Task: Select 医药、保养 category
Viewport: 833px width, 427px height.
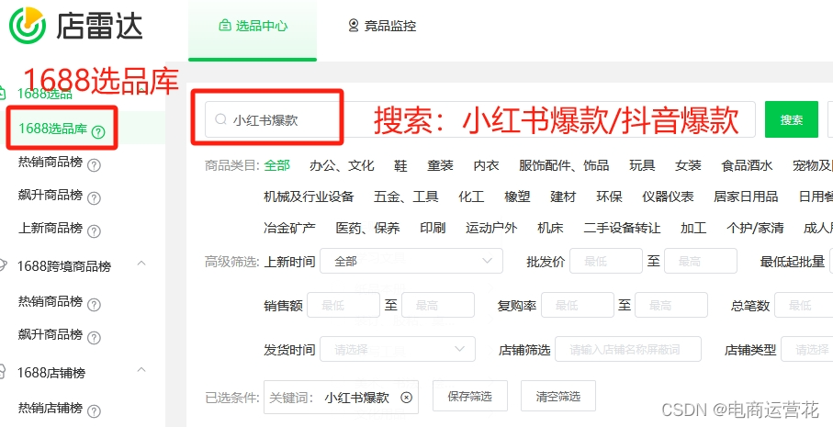Action: pos(367,228)
